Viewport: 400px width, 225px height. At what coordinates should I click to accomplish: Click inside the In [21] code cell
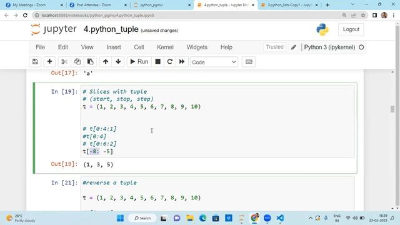pyautogui.click(x=217, y=193)
